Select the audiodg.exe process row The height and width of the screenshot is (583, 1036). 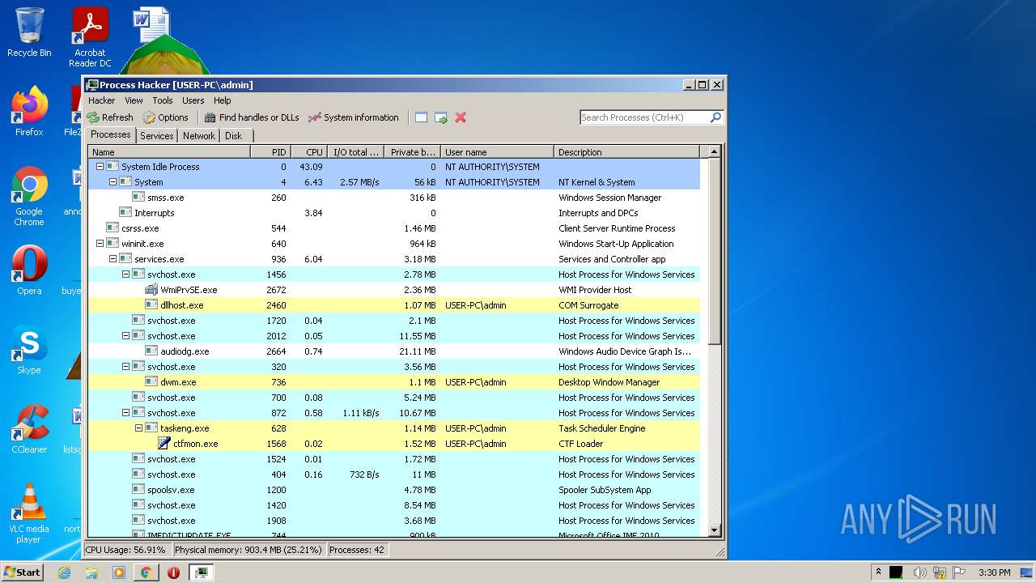tap(393, 351)
